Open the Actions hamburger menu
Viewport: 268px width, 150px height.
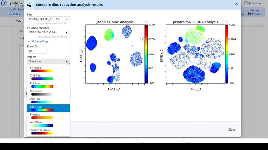tap(16, 14)
